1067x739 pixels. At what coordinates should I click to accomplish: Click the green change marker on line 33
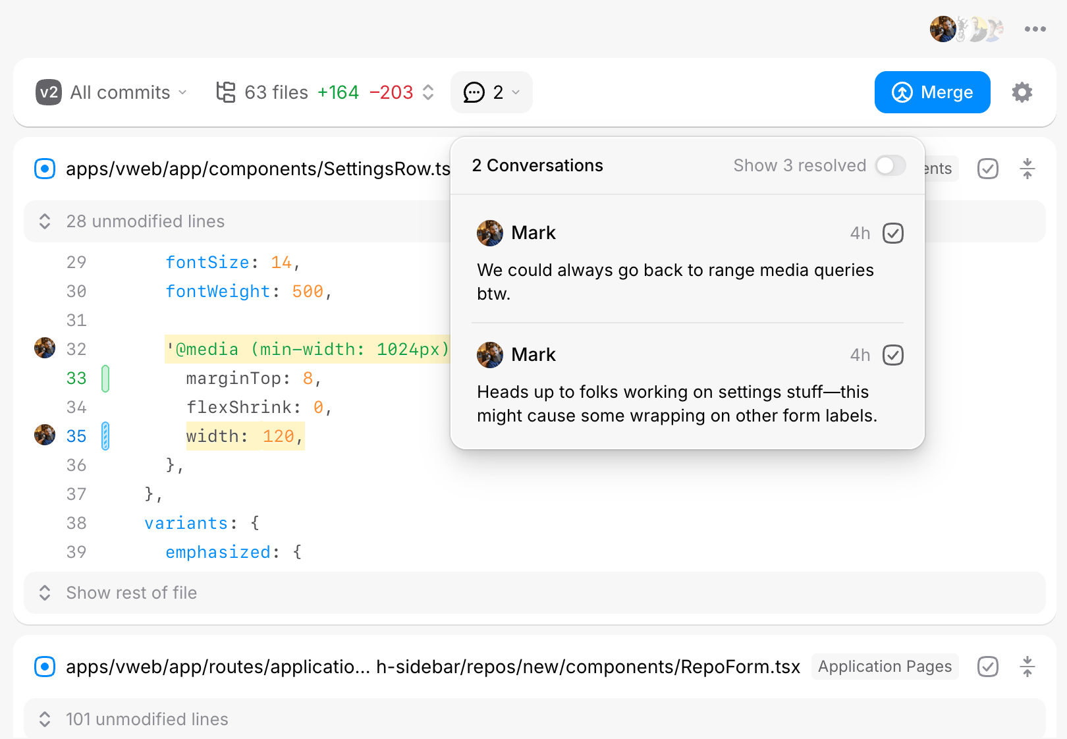pyautogui.click(x=105, y=379)
